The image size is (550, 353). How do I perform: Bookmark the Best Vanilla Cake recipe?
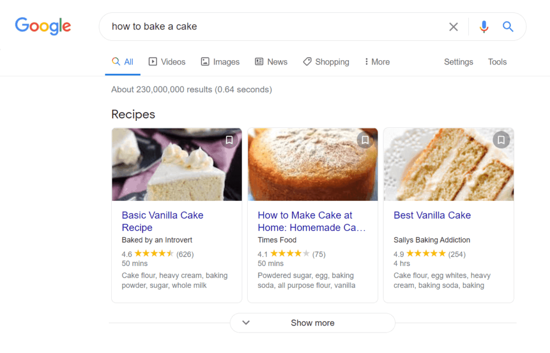pos(501,140)
